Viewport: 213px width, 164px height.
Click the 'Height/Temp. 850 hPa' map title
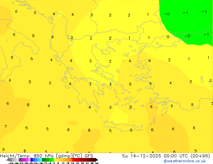pyautogui.click(x=27, y=156)
